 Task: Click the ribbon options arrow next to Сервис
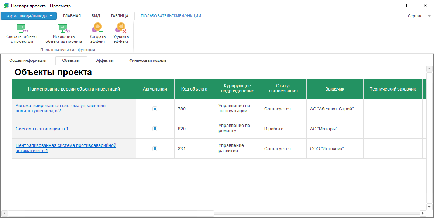429,16
